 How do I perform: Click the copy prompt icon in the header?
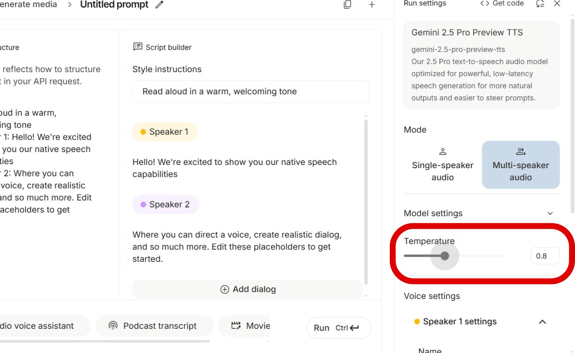(x=347, y=5)
